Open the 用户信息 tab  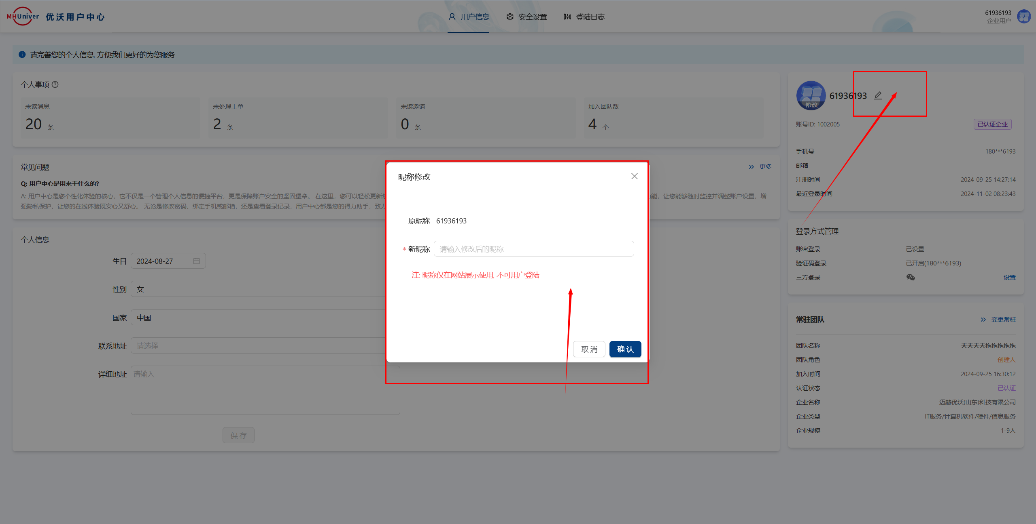(x=469, y=17)
